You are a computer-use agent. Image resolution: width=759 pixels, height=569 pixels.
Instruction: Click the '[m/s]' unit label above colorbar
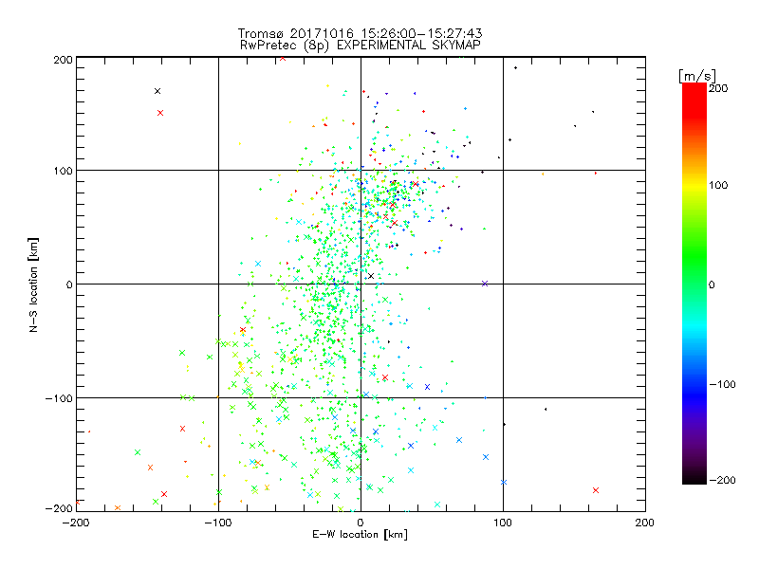(x=697, y=76)
